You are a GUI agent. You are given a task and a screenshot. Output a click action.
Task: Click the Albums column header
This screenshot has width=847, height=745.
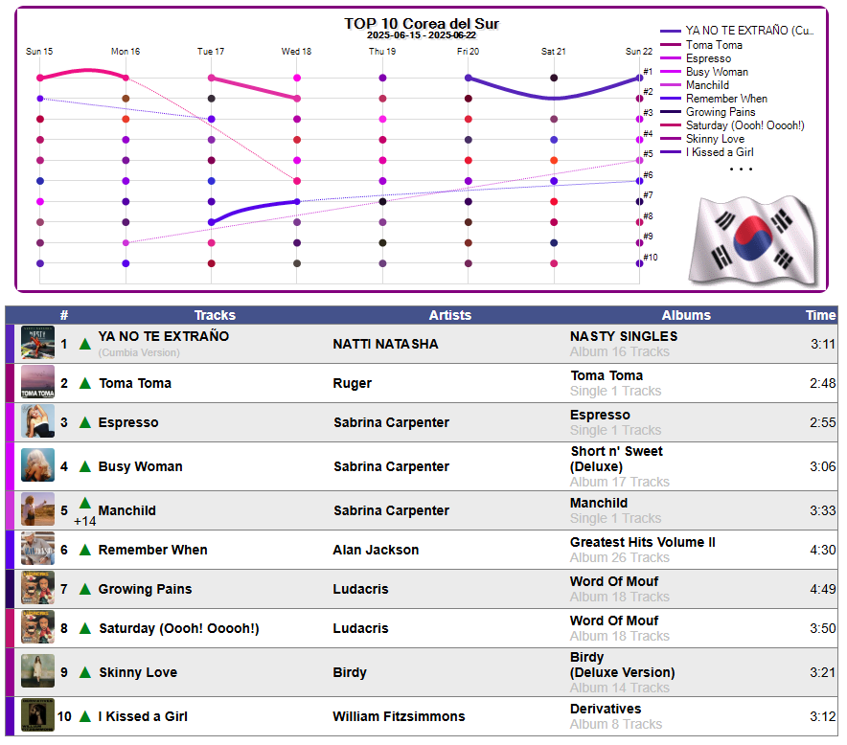686,315
